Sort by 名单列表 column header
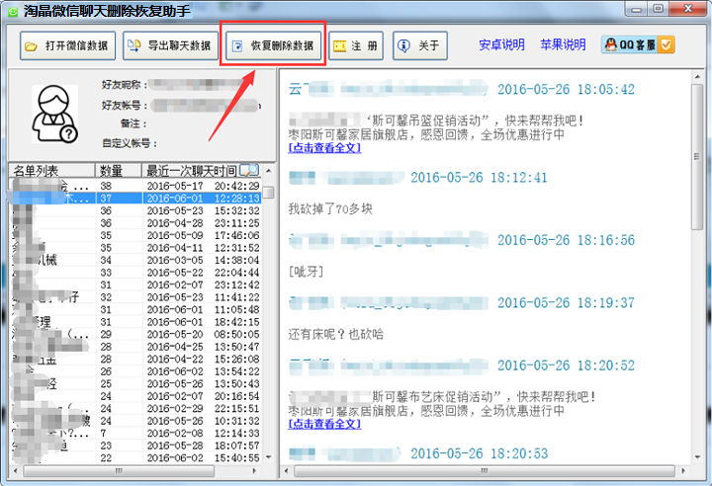This screenshot has height=486, width=712. pos(51,171)
